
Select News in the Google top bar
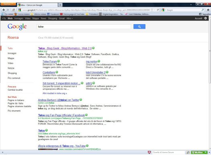coord(43,19)
